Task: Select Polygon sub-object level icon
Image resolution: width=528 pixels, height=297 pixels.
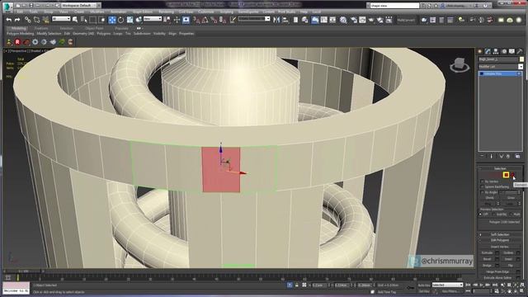Action: click(506, 175)
